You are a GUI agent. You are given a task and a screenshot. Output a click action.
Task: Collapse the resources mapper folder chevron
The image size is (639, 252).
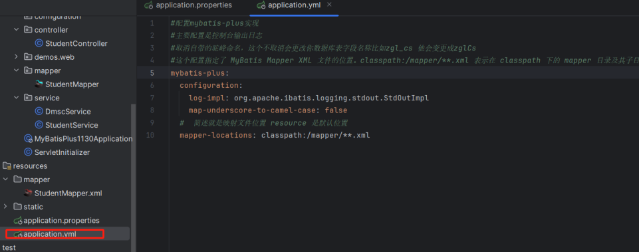tap(5, 180)
